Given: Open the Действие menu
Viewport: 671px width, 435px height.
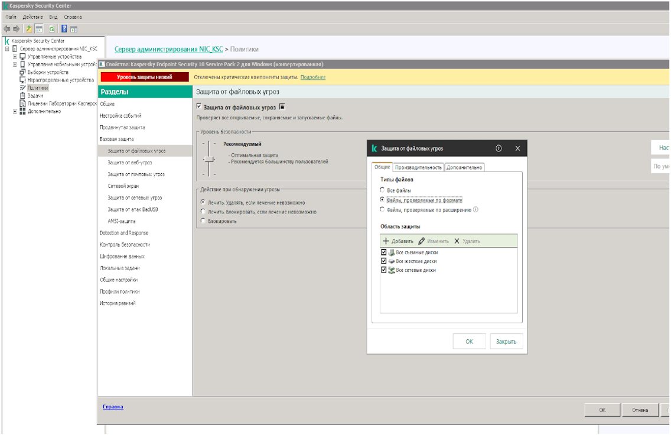Looking at the screenshot, I should [x=32, y=17].
